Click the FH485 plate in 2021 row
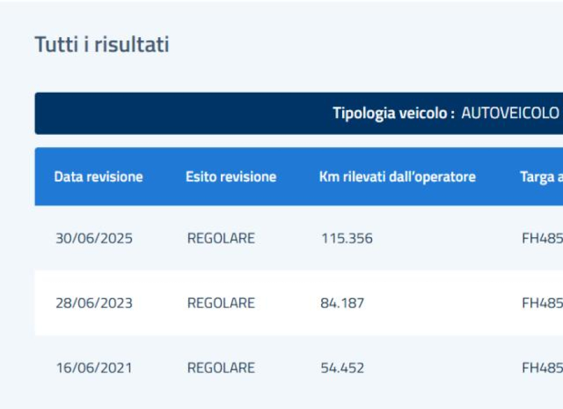Image resolution: width=563 pixels, height=409 pixels. 542,367
